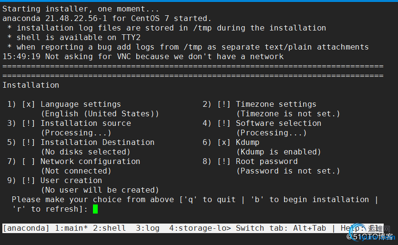Click the Timezone settings [!] marker

[224, 104]
